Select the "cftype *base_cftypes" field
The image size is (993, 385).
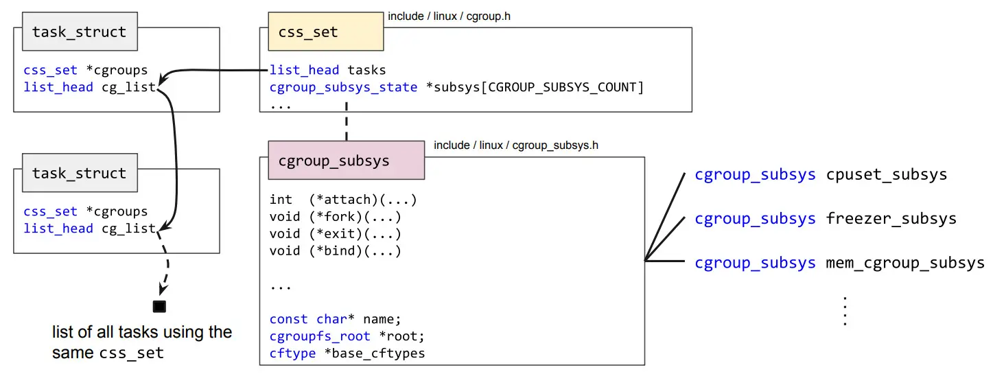coord(347,353)
